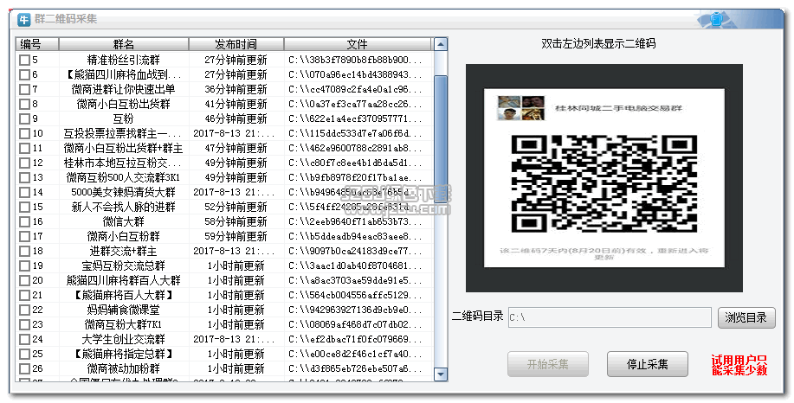Click the list scrollbar up arrow

[x=441, y=44]
